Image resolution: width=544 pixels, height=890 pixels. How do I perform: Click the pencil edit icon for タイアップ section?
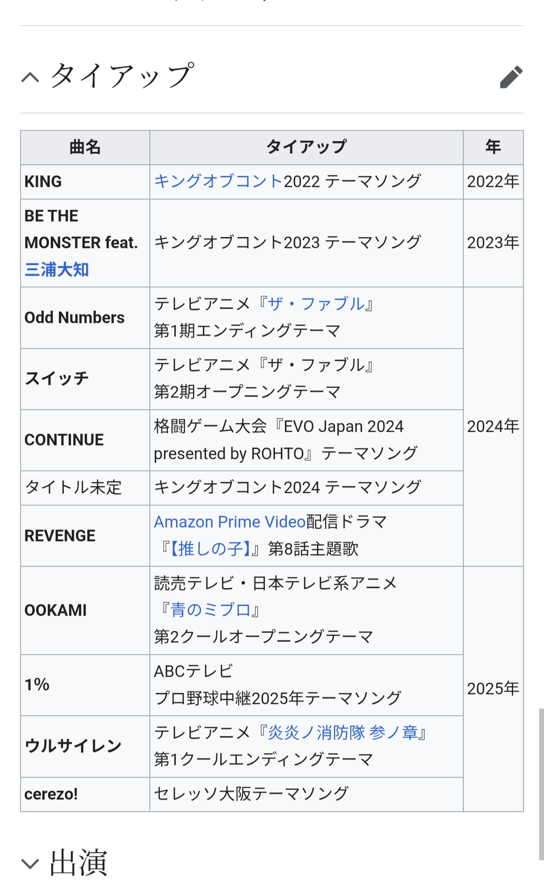click(x=511, y=77)
